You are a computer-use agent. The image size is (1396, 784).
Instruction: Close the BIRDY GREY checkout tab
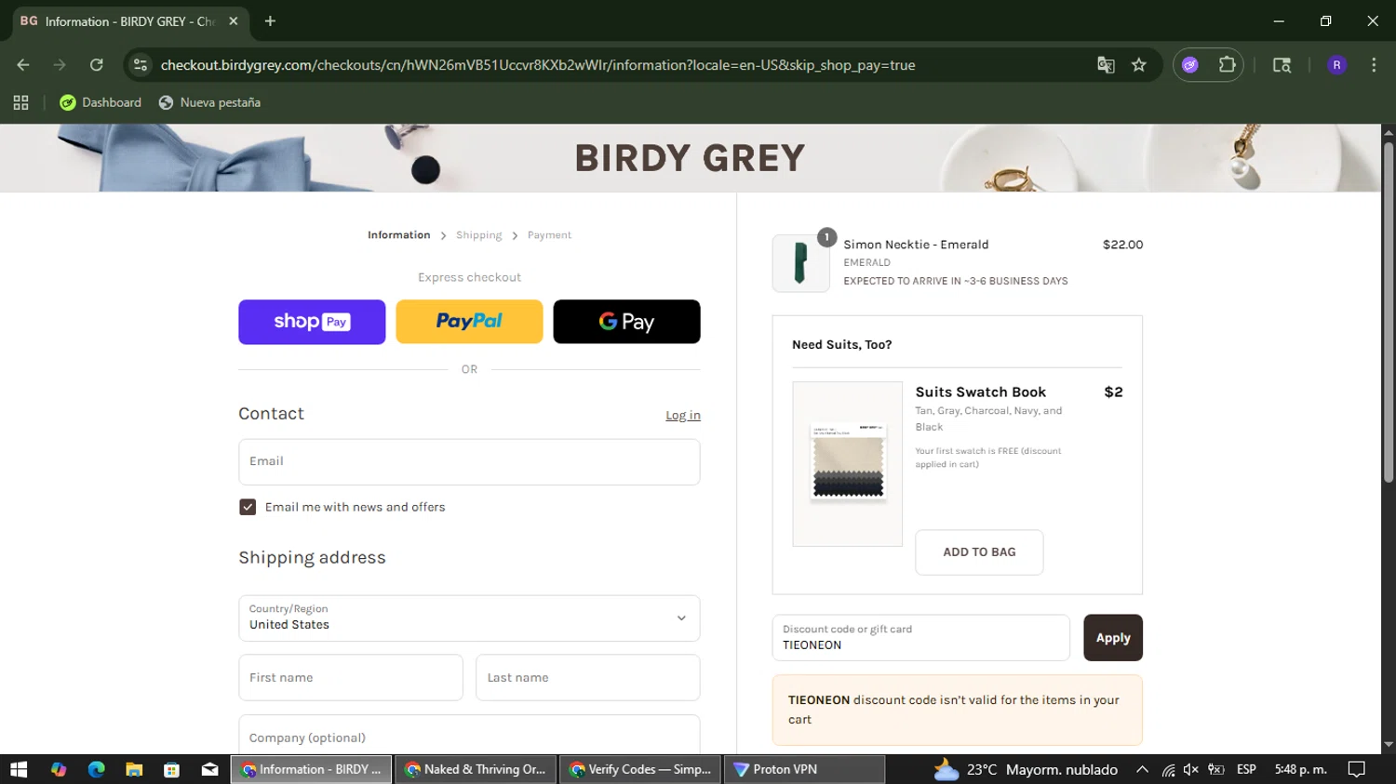[x=234, y=20]
